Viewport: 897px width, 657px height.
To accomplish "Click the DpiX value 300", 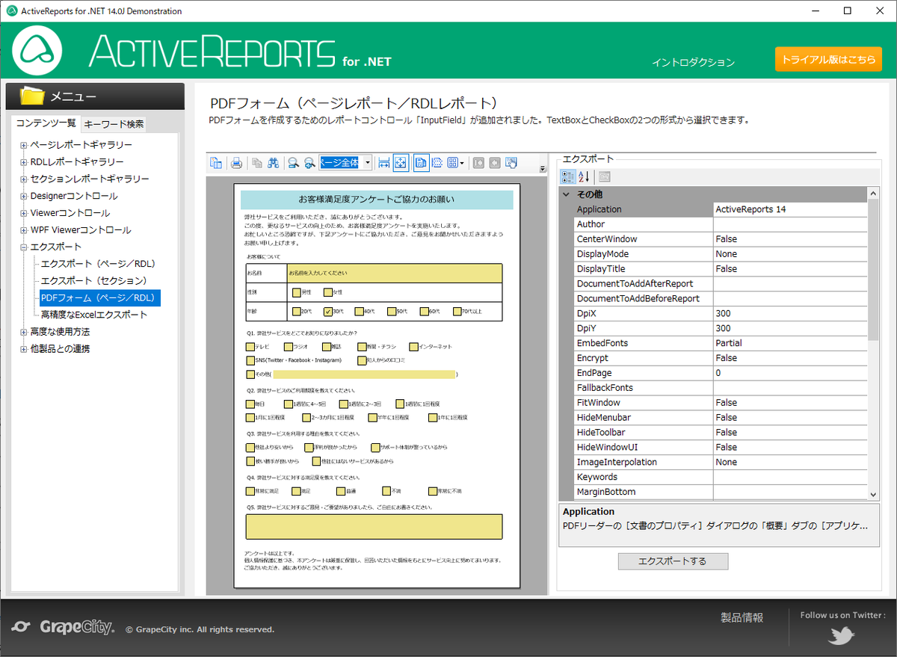I will (x=790, y=313).
